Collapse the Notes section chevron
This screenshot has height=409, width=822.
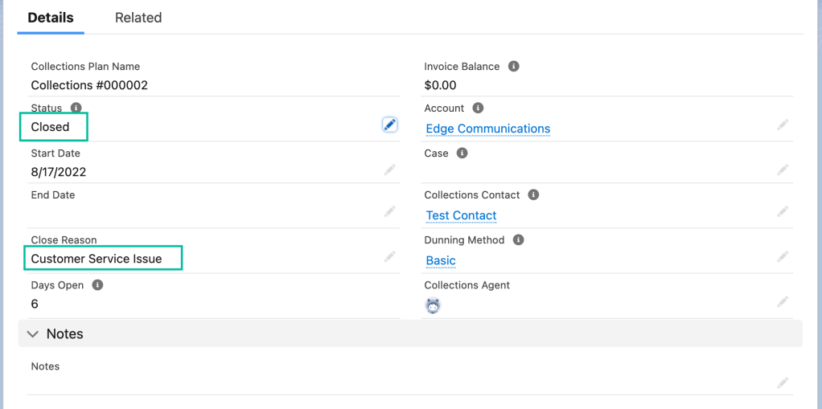(33, 333)
